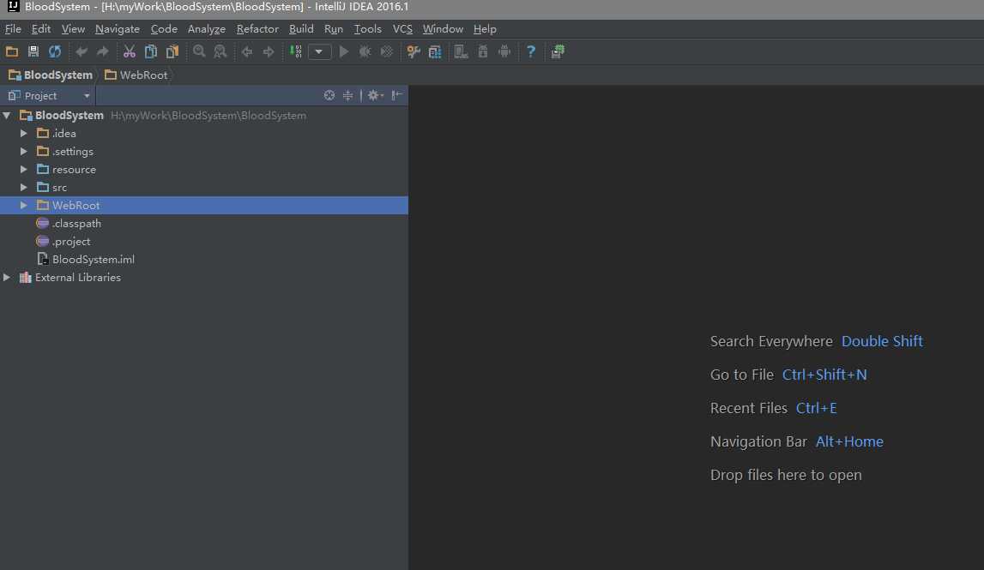Viewport: 984px width, 570px height.
Task: Click the Find magnifier icon
Action: tap(199, 51)
